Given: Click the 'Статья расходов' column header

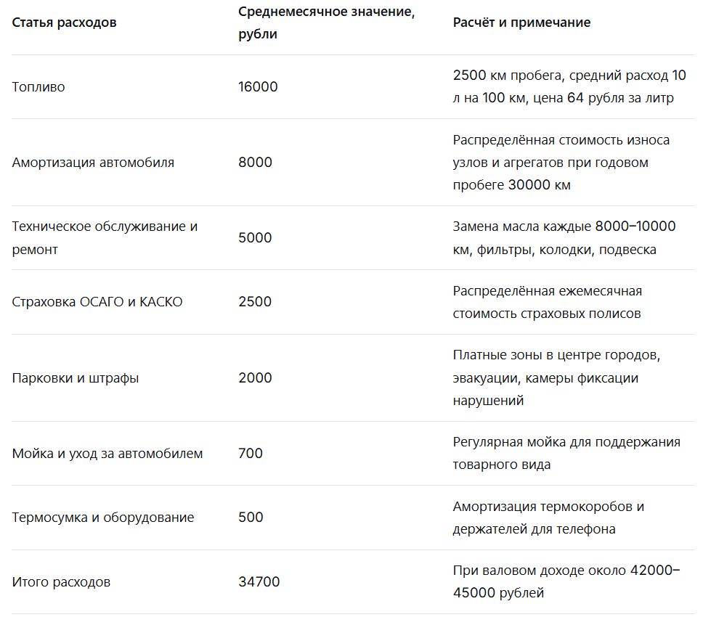Looking at the screenshot, I should coord(64,23).
